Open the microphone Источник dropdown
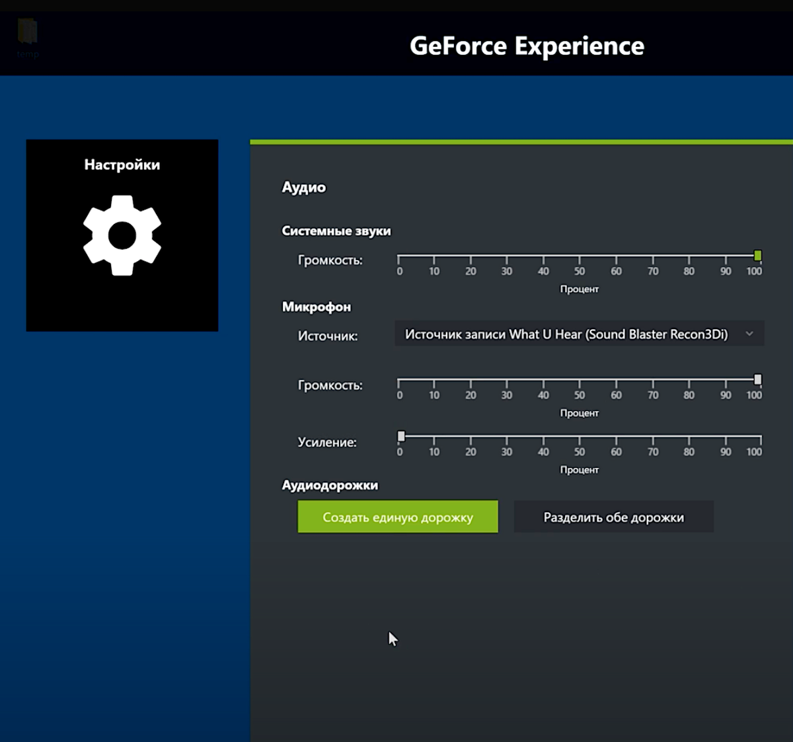The width and height of the screenshot is (793, 742). (x=580, y=334)
